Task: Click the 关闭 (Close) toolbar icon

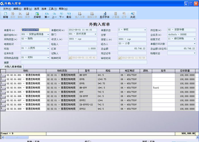Action: 133,15
